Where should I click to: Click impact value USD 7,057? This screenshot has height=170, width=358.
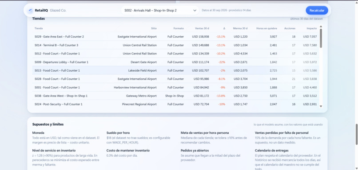[310, 37]
